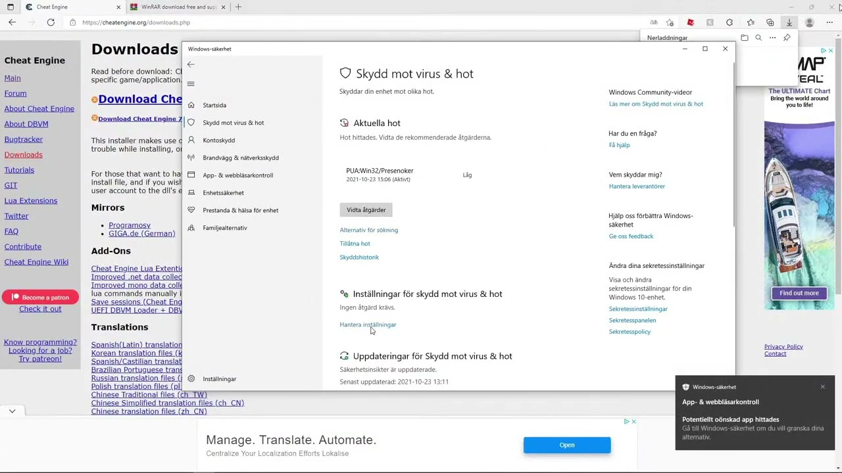Open Inställningar gear icon in Windows-säkerhet
The width and height of the screenshot is (842, 473).
(x=191, y=379)
